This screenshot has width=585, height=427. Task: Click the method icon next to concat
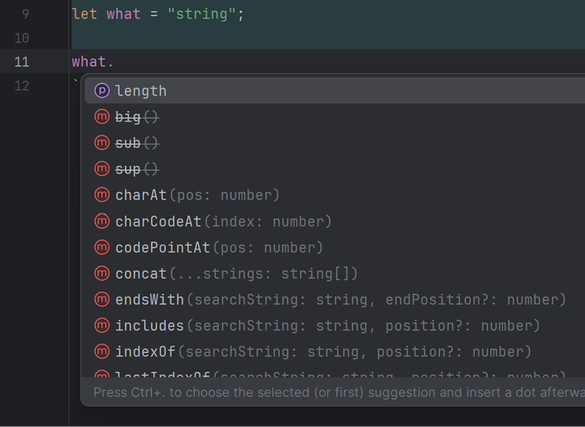pyautogui.click(x=102, y=273)
